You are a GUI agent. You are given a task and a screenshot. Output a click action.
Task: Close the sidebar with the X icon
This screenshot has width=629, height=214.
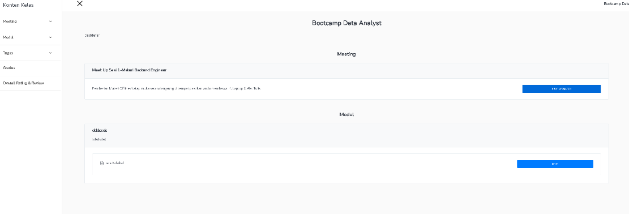tap(80, 3)
